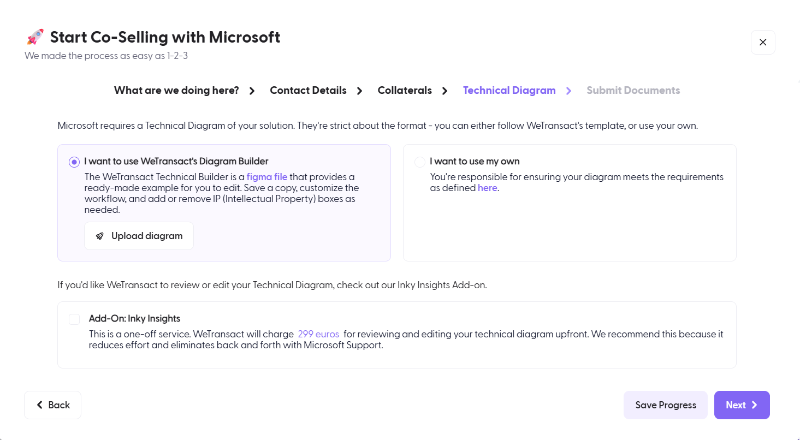
Task: Open the requirements here link
Action: (487, 188)
